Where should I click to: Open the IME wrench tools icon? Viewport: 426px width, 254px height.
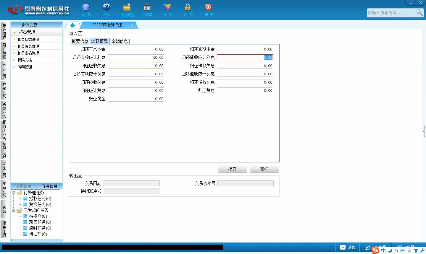point(422,250)
